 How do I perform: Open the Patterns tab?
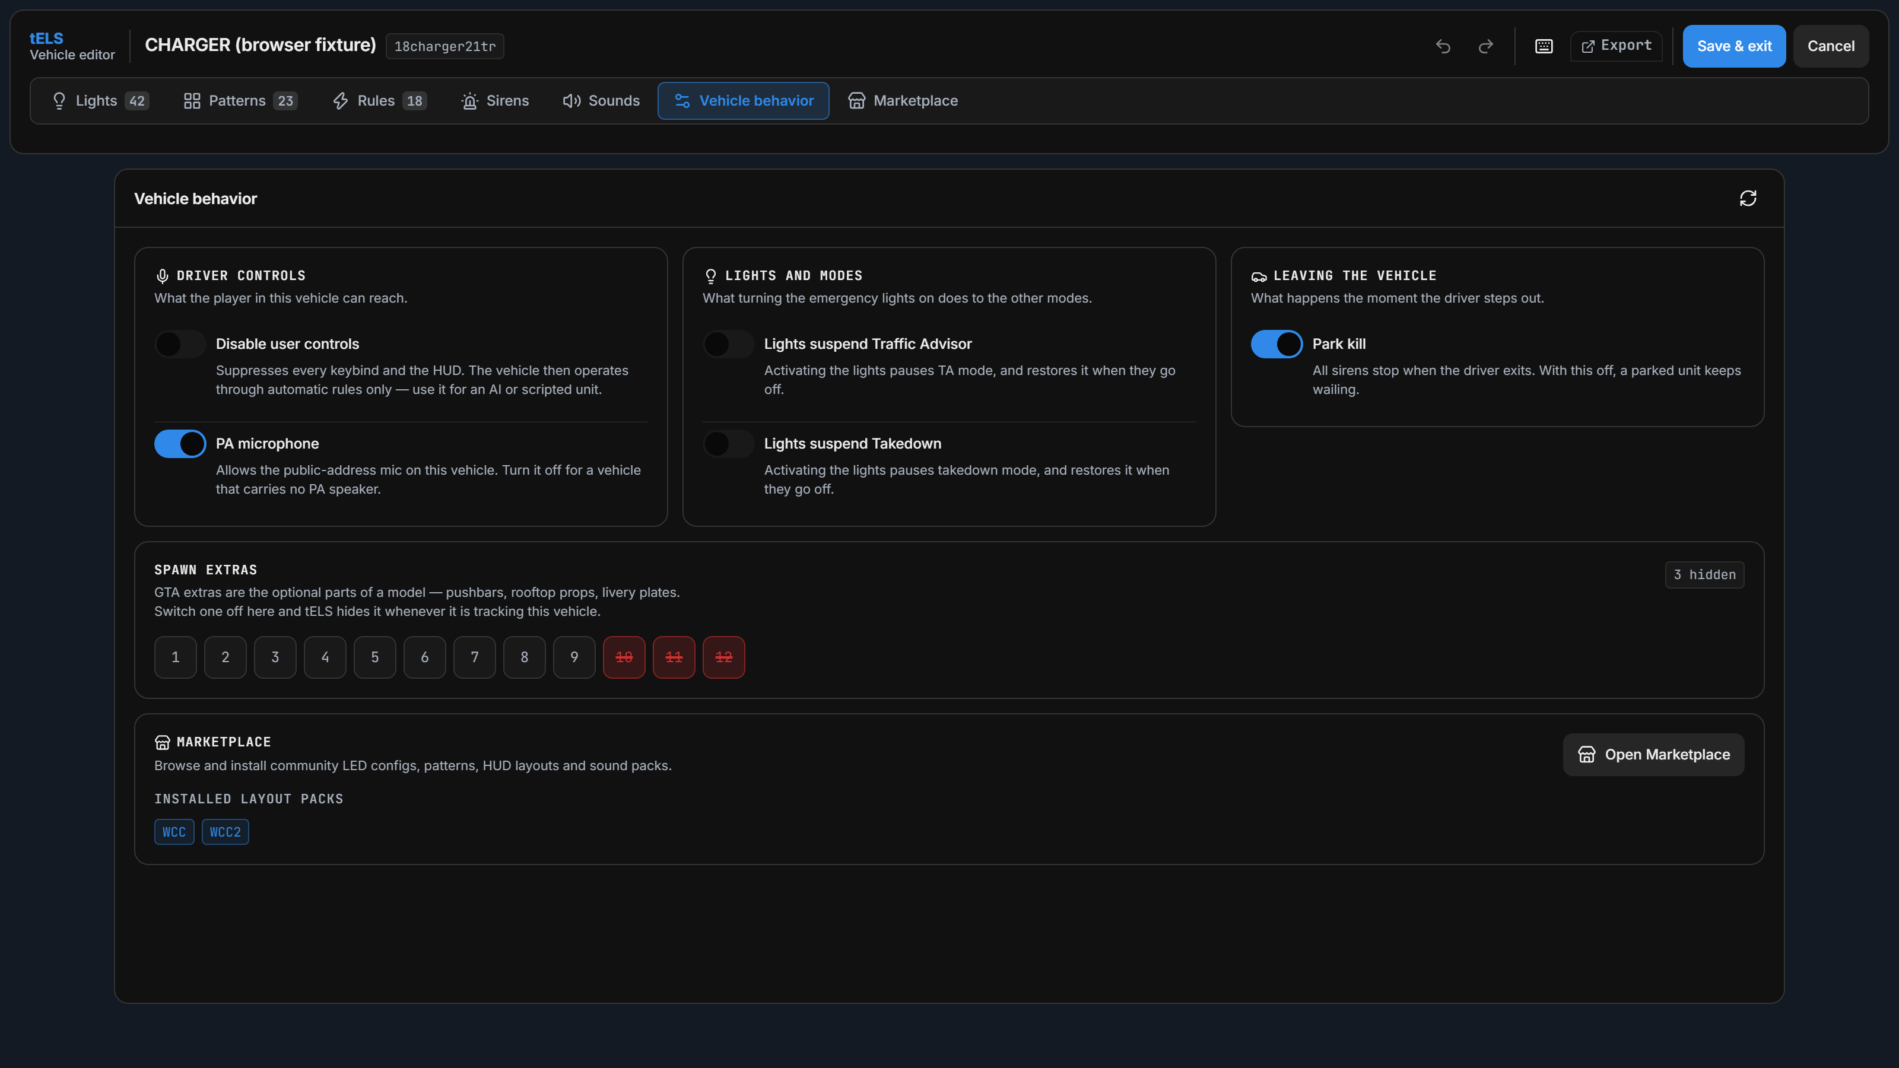pyautogui.click(x=240, y=101)
